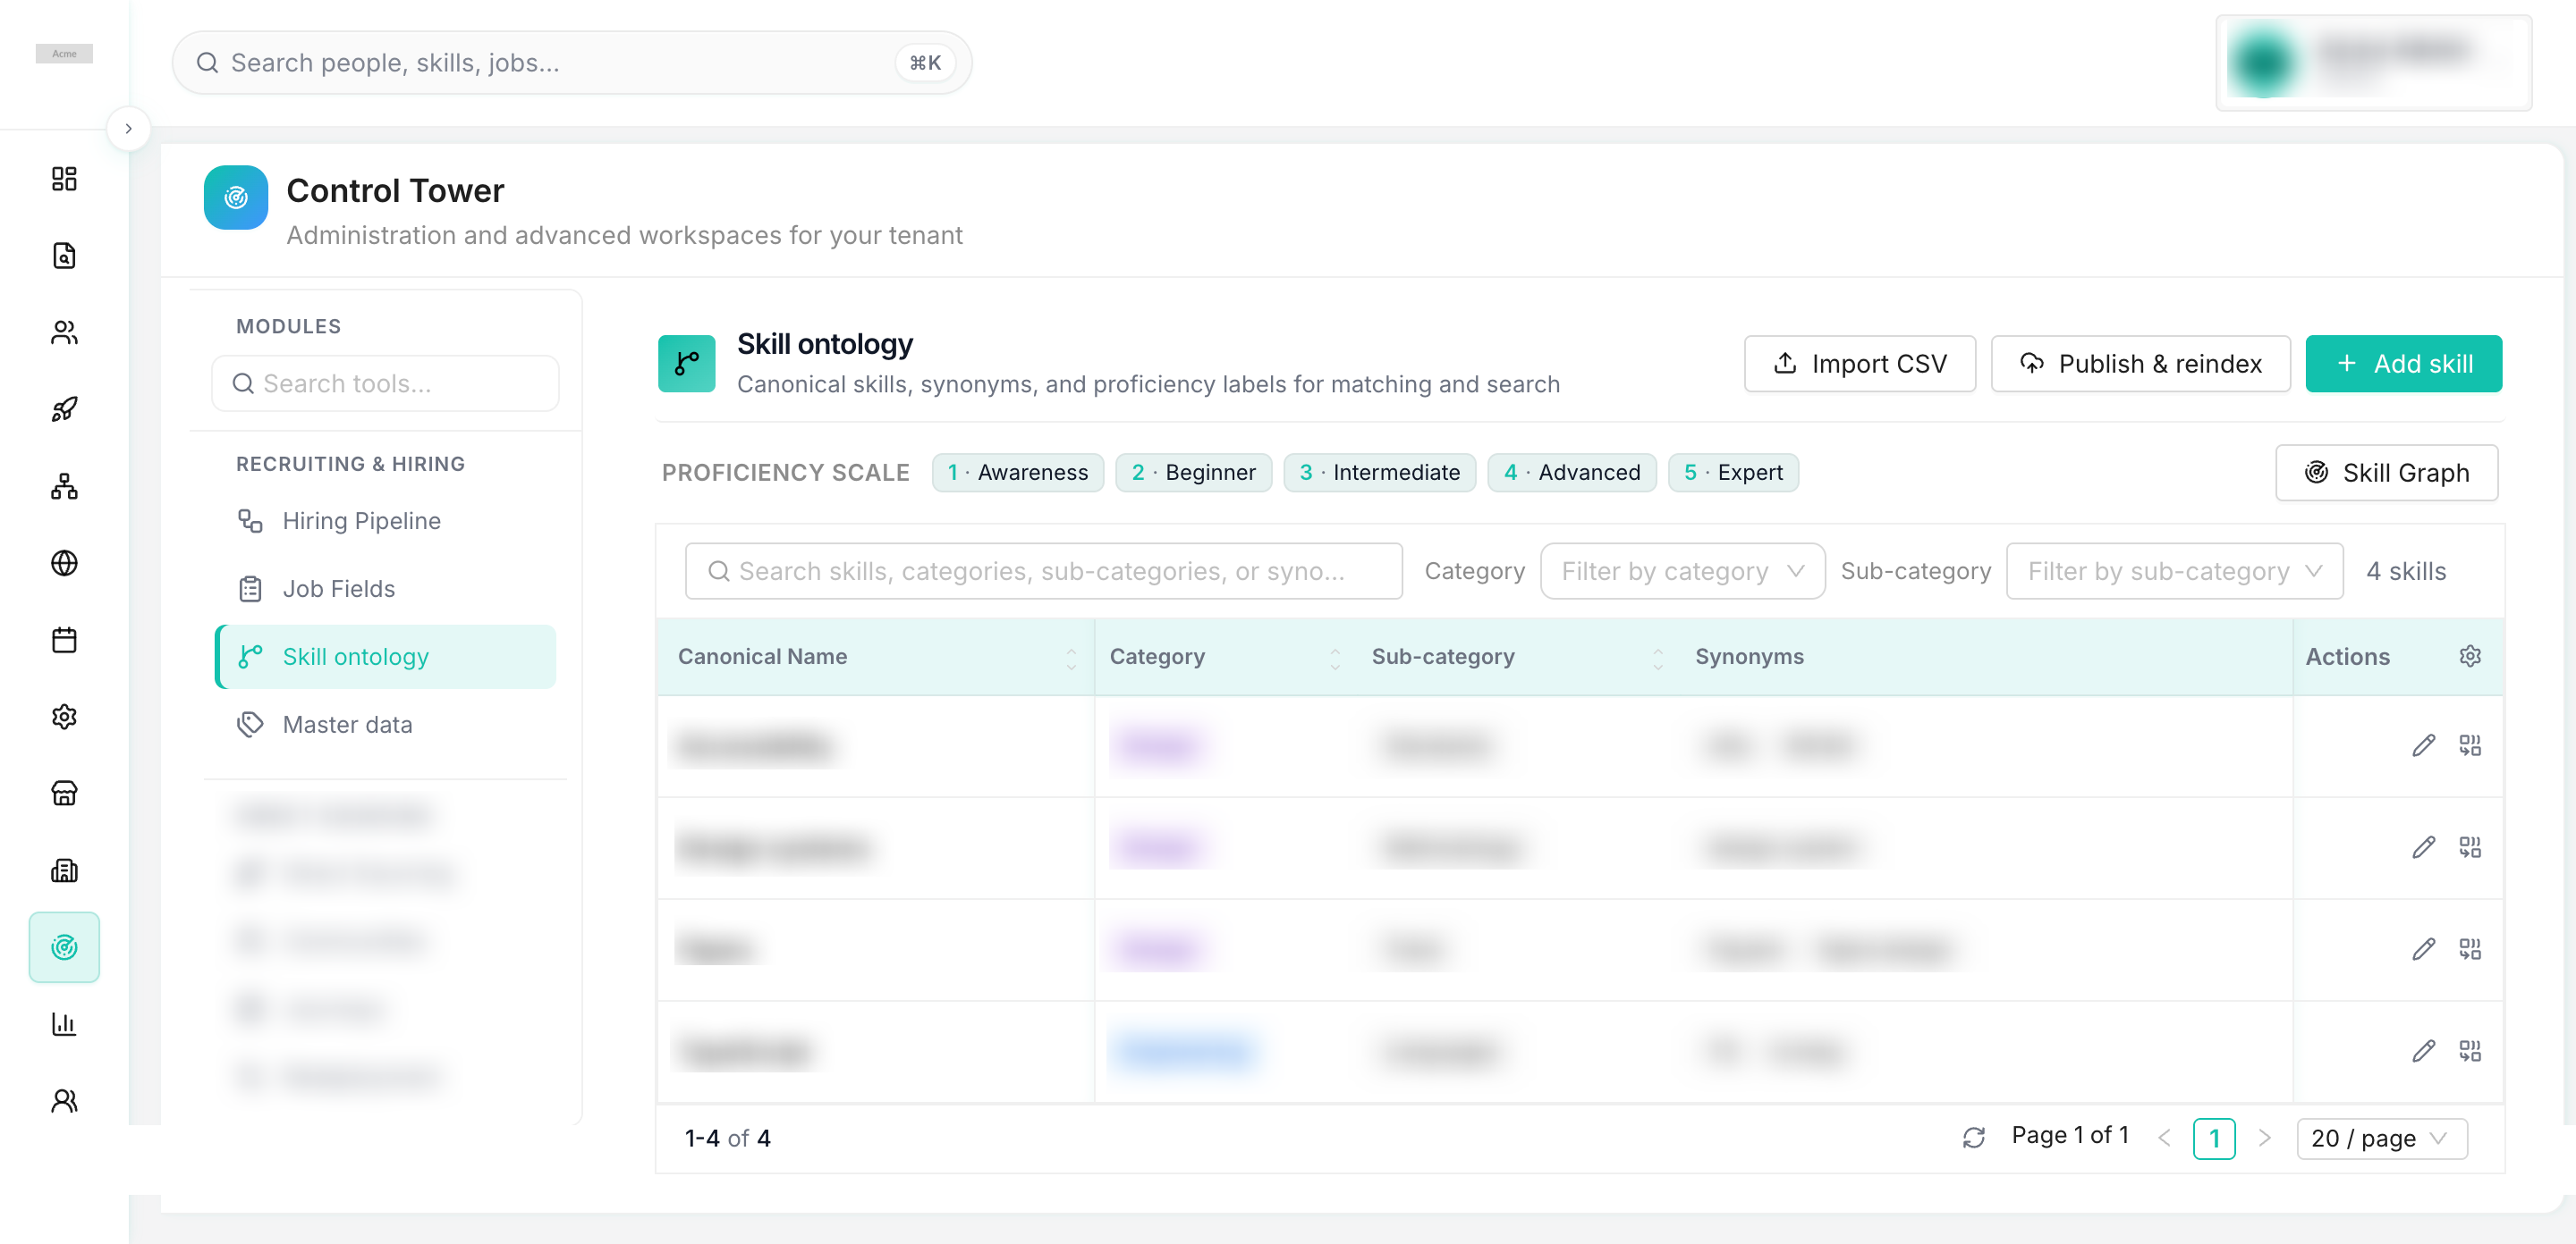Open the storefront icon in left rail
The height and width of the screenshot is (1244, 2576).
[x=64, y=794]
